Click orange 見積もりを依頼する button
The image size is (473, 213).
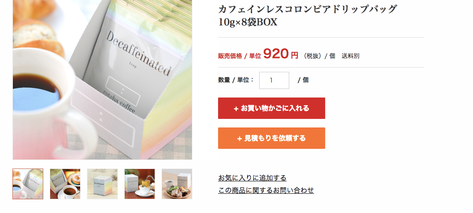[272, 138]
